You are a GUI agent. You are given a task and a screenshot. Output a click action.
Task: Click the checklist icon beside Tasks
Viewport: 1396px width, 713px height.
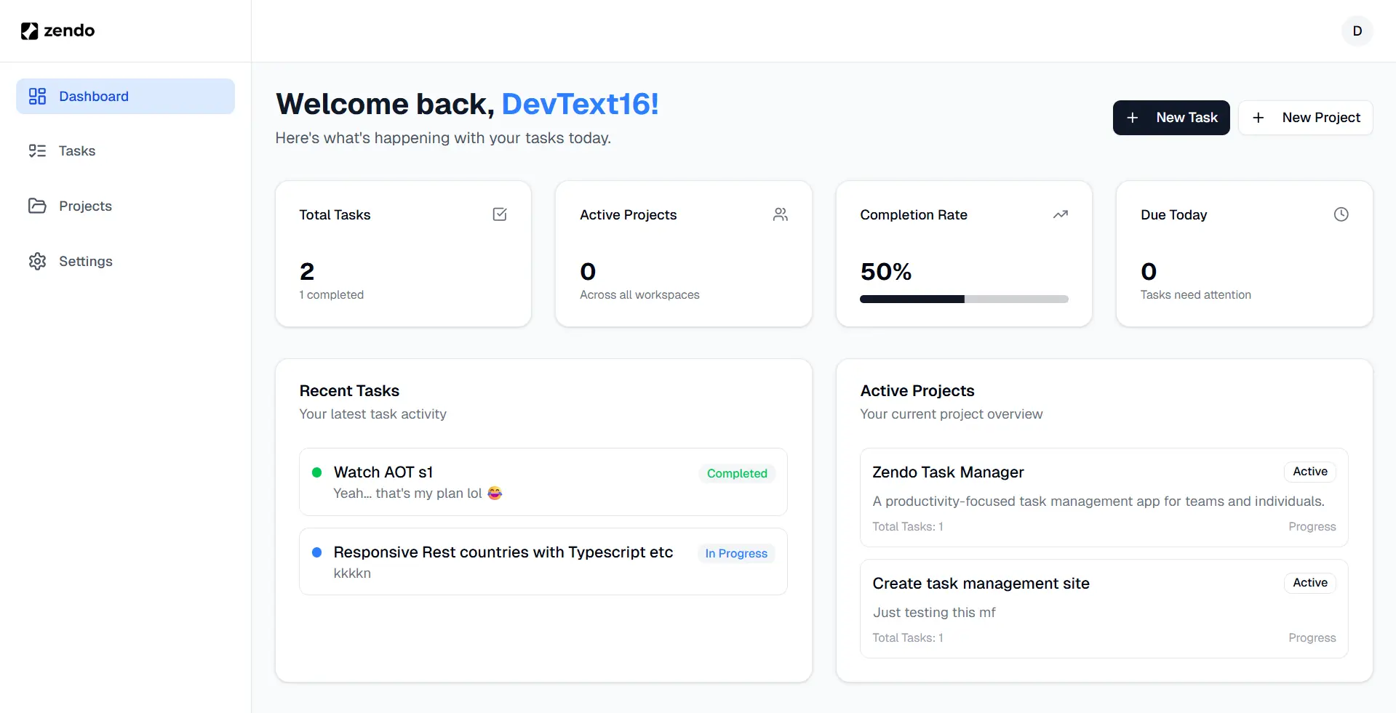click(x=37, y=150)
